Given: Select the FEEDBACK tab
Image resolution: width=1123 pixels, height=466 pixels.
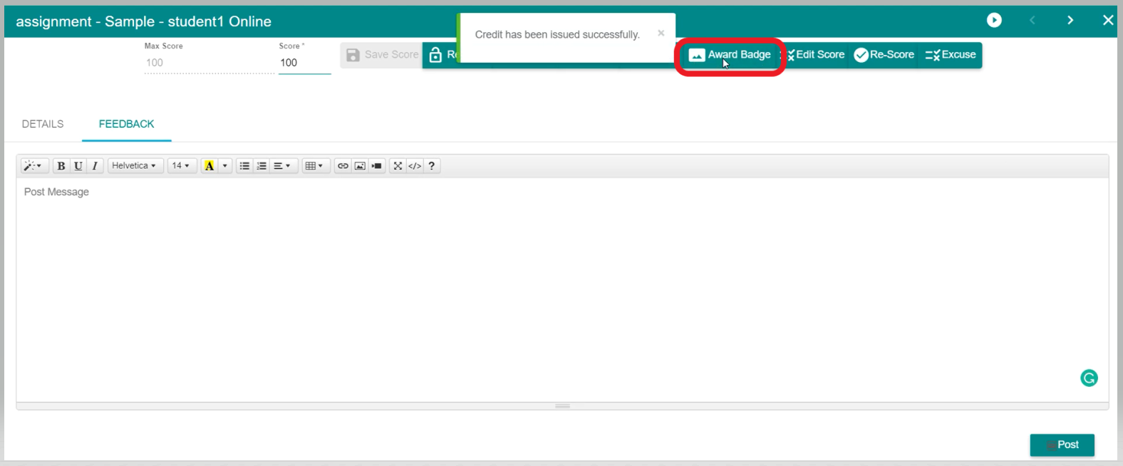Looking at the screenshot, I should 126,124.
